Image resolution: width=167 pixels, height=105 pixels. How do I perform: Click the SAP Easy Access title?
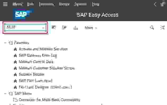(97, 15)
